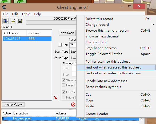
Task: Choose Recalculate new addresses
Action: (116, 81)
